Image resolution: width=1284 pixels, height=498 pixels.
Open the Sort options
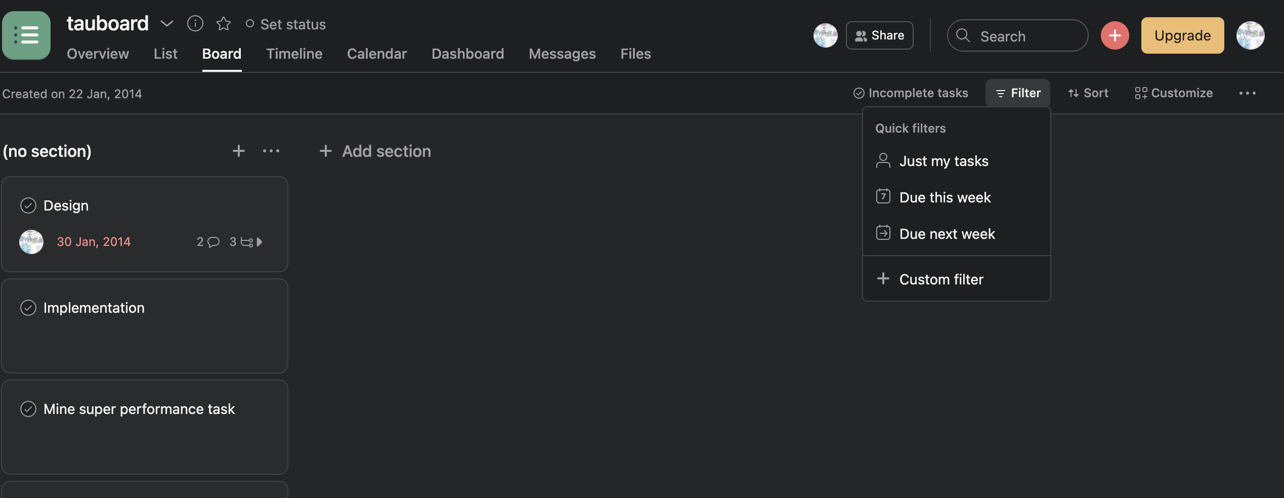pyautogui.click(x=1088, y=93)
